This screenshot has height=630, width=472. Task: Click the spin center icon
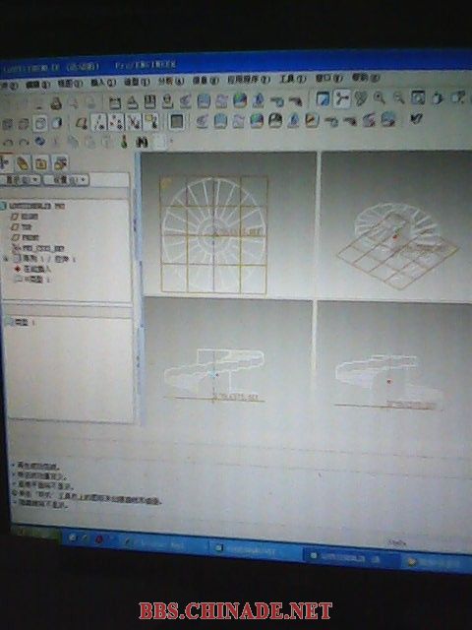[341, 98]
